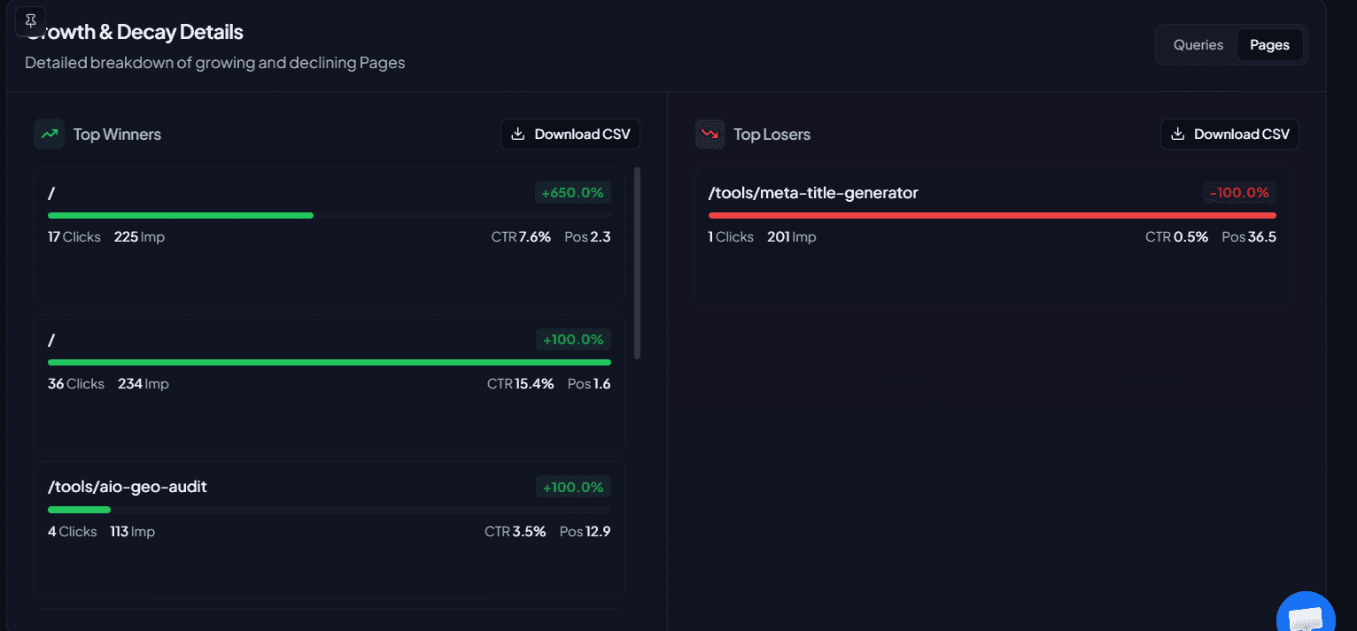Image resolution: width=1357 pixels, height=631 pixels.
Task: Click the red meta-title-generator progress bar
Action: [992, 215]
